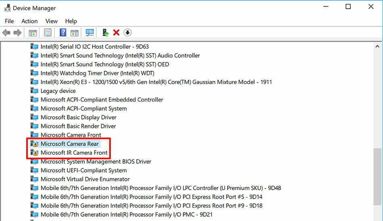This screenshot has height=221, width=383.
Task: Click the warning icon beside Microsoft Camera Rear
Action: (34, 144)
